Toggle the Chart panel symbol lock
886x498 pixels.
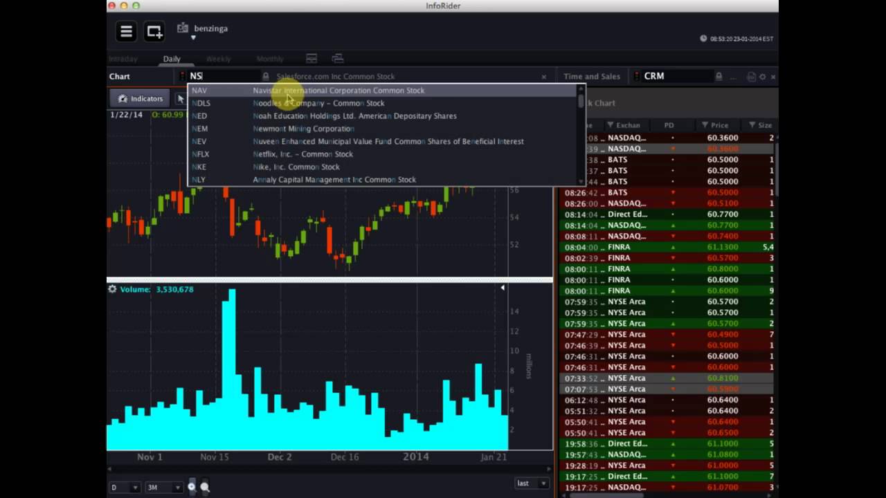266,76
